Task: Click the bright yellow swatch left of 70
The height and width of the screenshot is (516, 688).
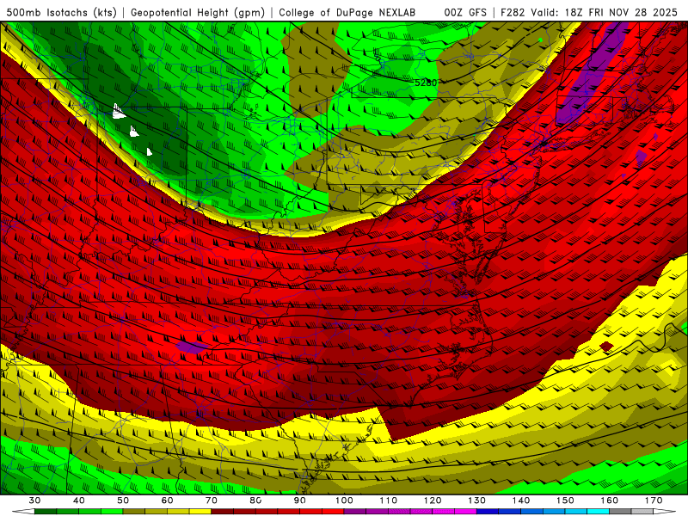Action: pyautogui.click(x=200, y=512)
